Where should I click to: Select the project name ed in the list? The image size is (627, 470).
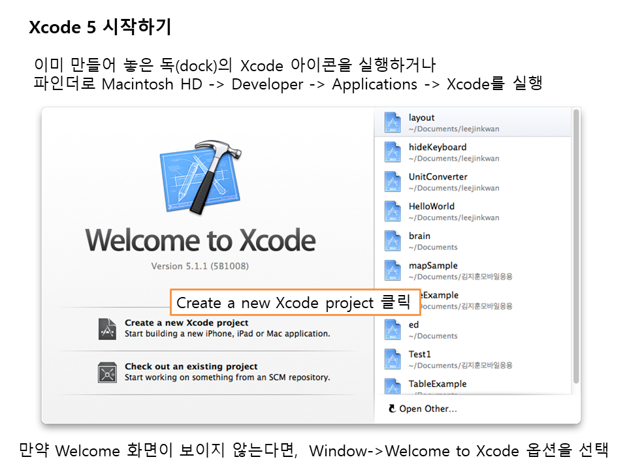pos(414,324)
